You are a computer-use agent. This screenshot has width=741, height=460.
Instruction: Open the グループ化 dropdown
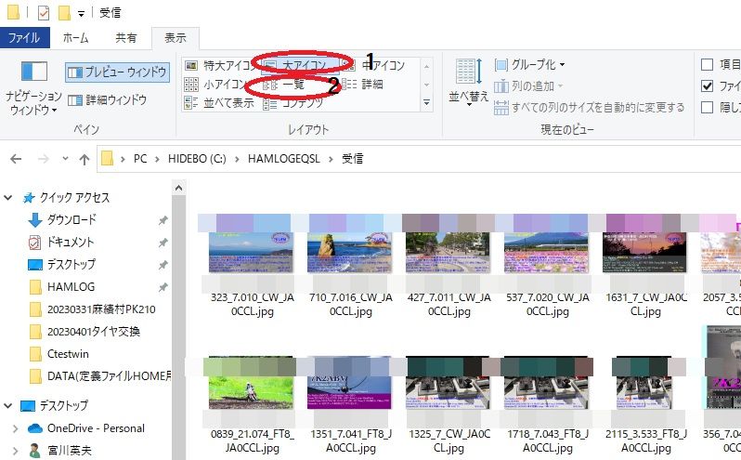tap(529, 65)
